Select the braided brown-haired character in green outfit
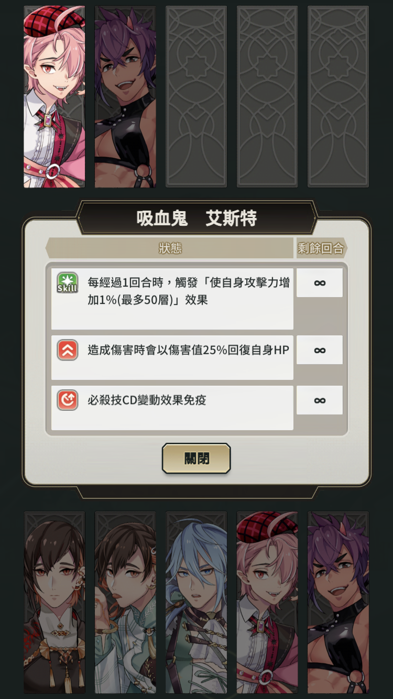 (x=125, y=603)
